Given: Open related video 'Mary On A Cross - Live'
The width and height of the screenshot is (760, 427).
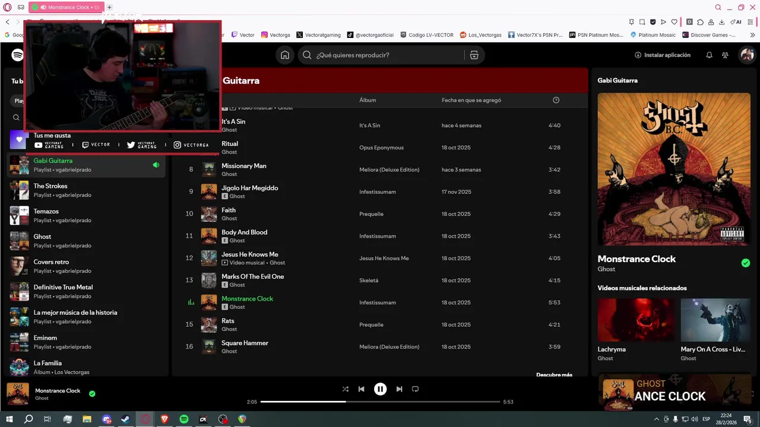Looking at the screenshot, I should click(715, 330).
